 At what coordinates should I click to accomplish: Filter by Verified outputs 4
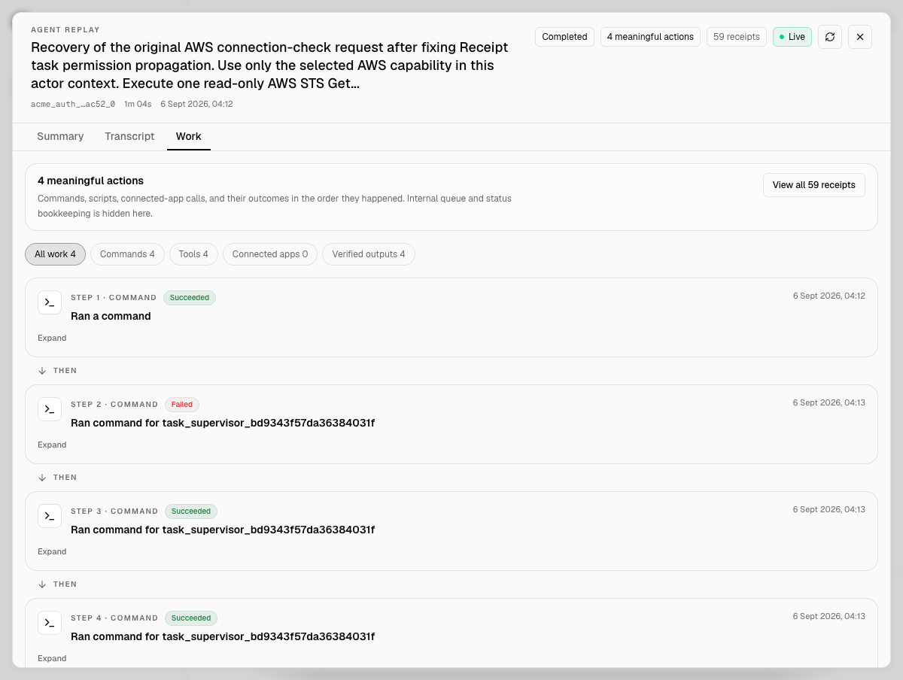pyautogui.click(x=369, y=254)
